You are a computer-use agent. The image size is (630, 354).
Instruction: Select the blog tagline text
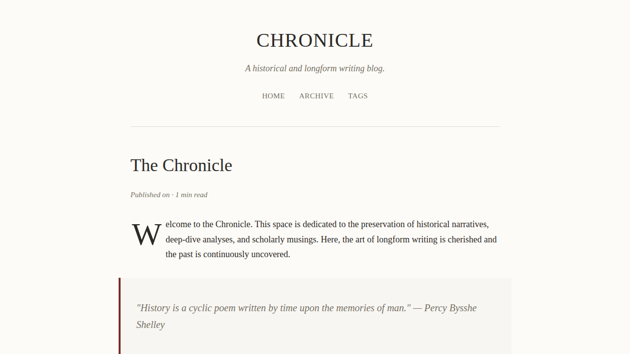(x=315, y=68)
